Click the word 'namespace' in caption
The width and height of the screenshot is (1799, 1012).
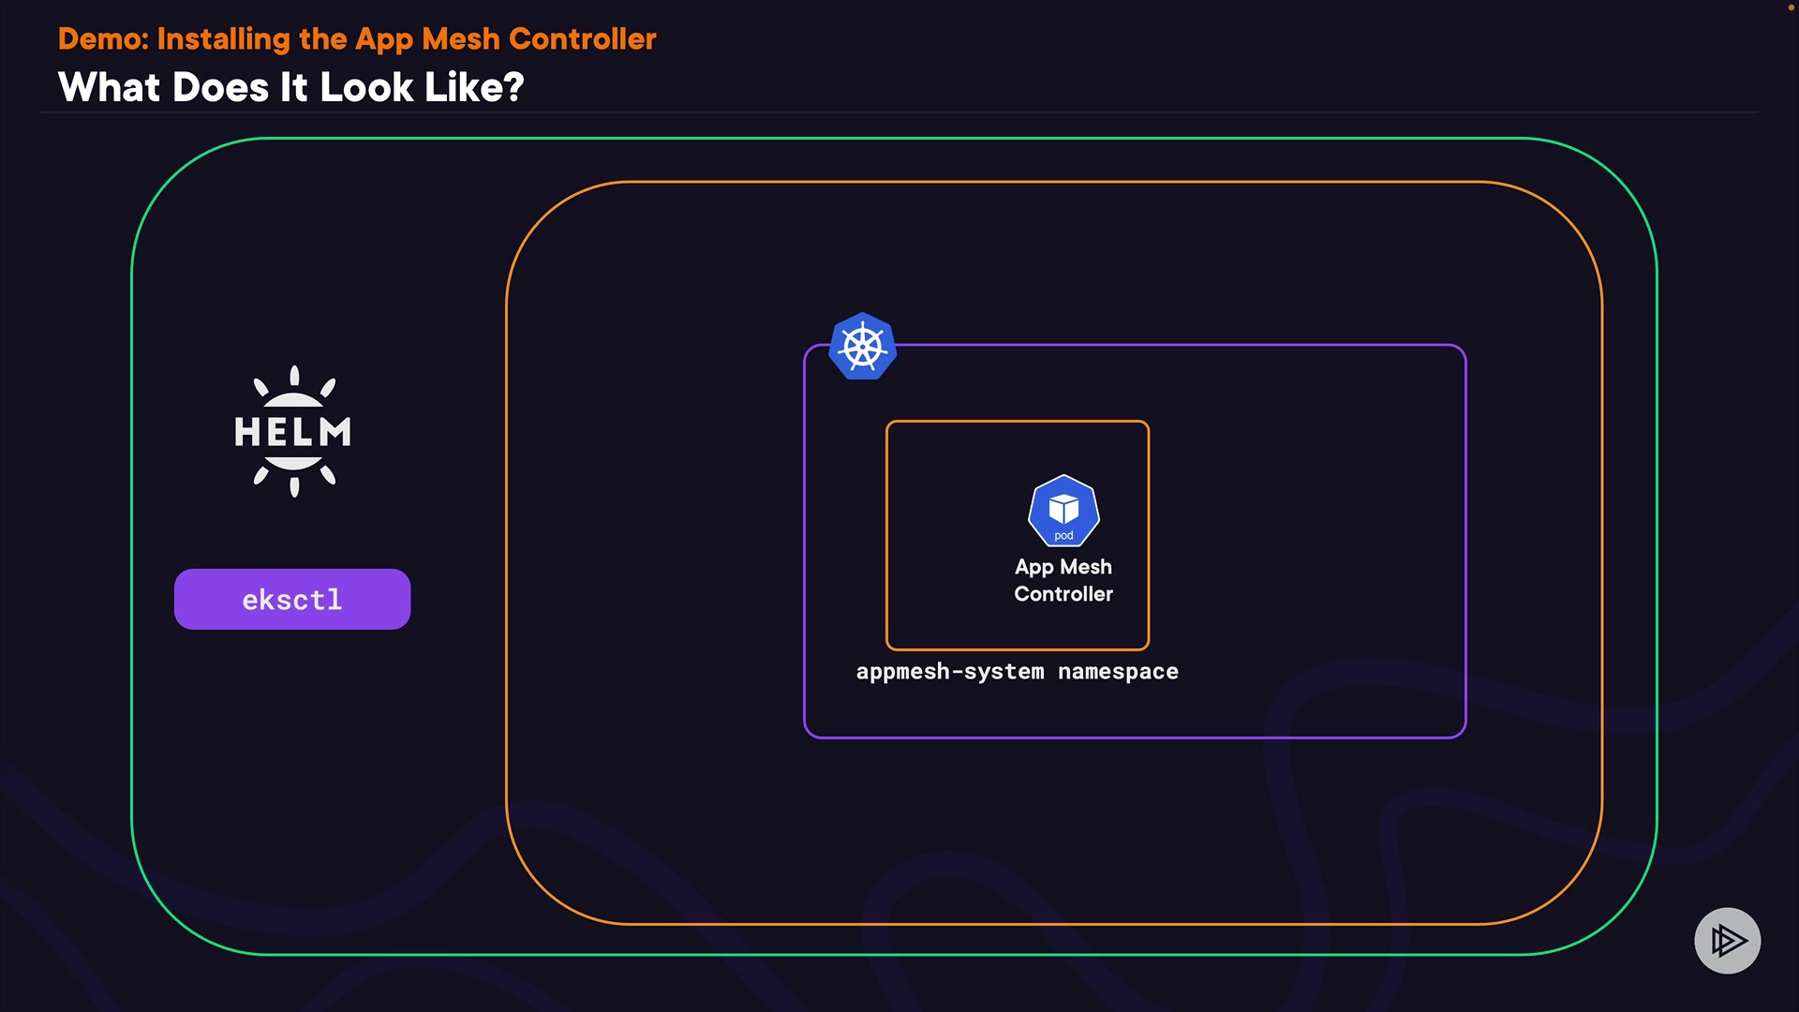pos(1118,672)
